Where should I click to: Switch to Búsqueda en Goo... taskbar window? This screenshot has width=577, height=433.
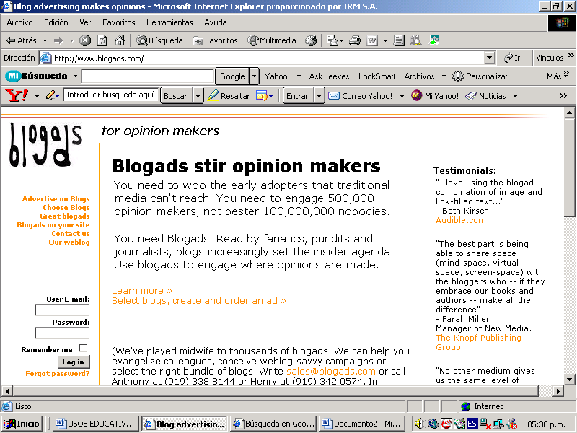click(x=274, y=424)
